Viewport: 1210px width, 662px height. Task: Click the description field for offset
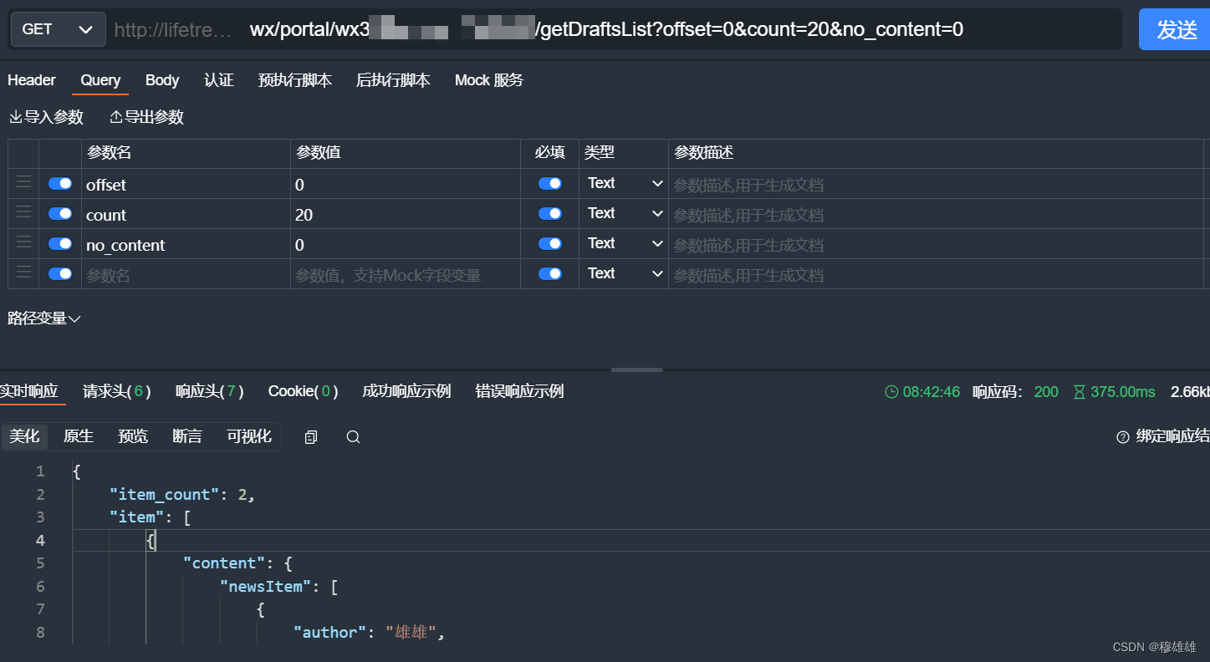(936, 184)
